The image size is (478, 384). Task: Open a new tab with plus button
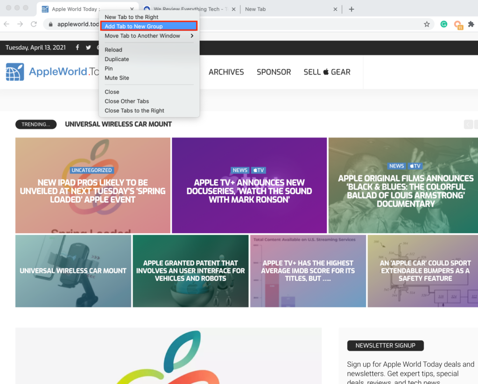351,9
